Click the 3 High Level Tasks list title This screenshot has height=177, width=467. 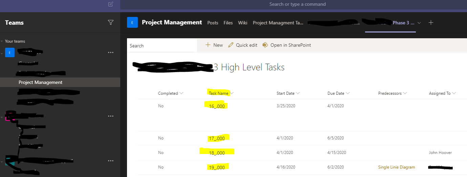pos(249,67)
